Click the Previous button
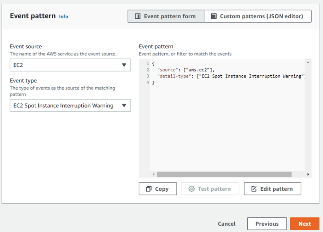 coord(267,223)
